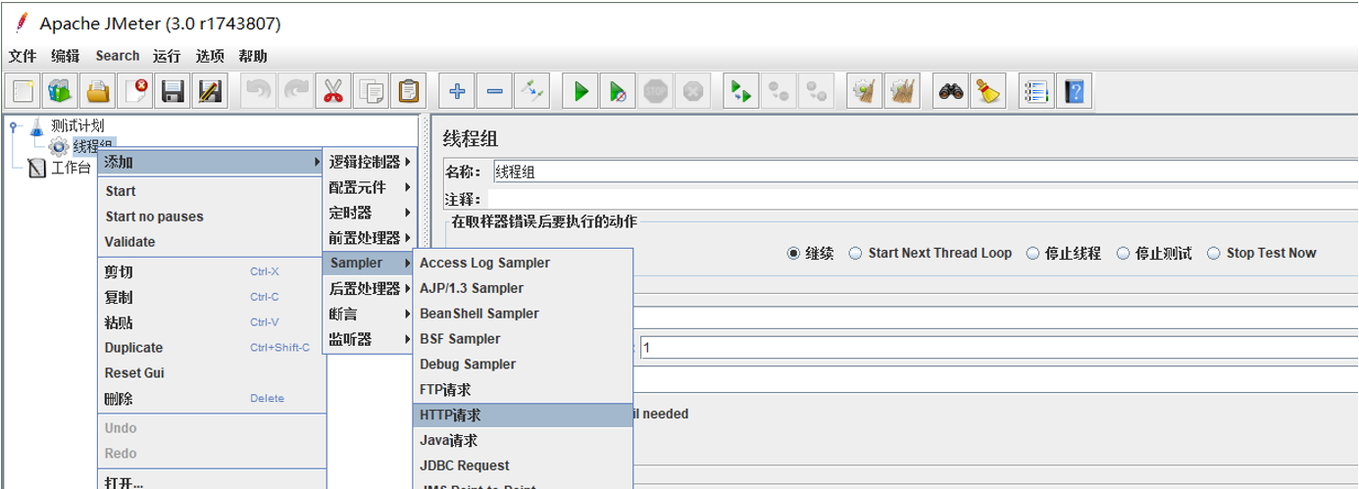Expand the 定时器 submenu
This screenshot has width=1359, height=489.
(x=371, y=213)
